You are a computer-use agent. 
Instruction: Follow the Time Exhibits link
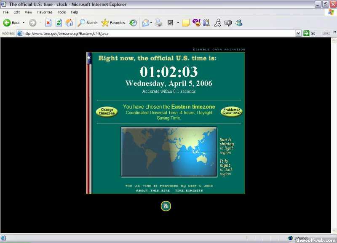click(189, 191)
